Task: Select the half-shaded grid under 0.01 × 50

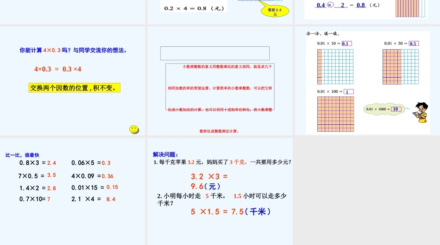Action: (x=400, y=67)
